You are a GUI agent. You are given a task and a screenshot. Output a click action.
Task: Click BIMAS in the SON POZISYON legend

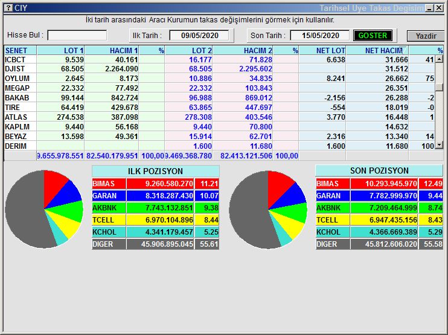[333, 183]
